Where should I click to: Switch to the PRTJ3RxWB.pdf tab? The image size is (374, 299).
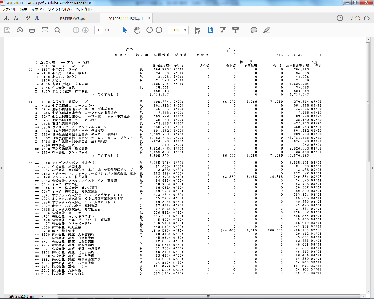(73, 18)
